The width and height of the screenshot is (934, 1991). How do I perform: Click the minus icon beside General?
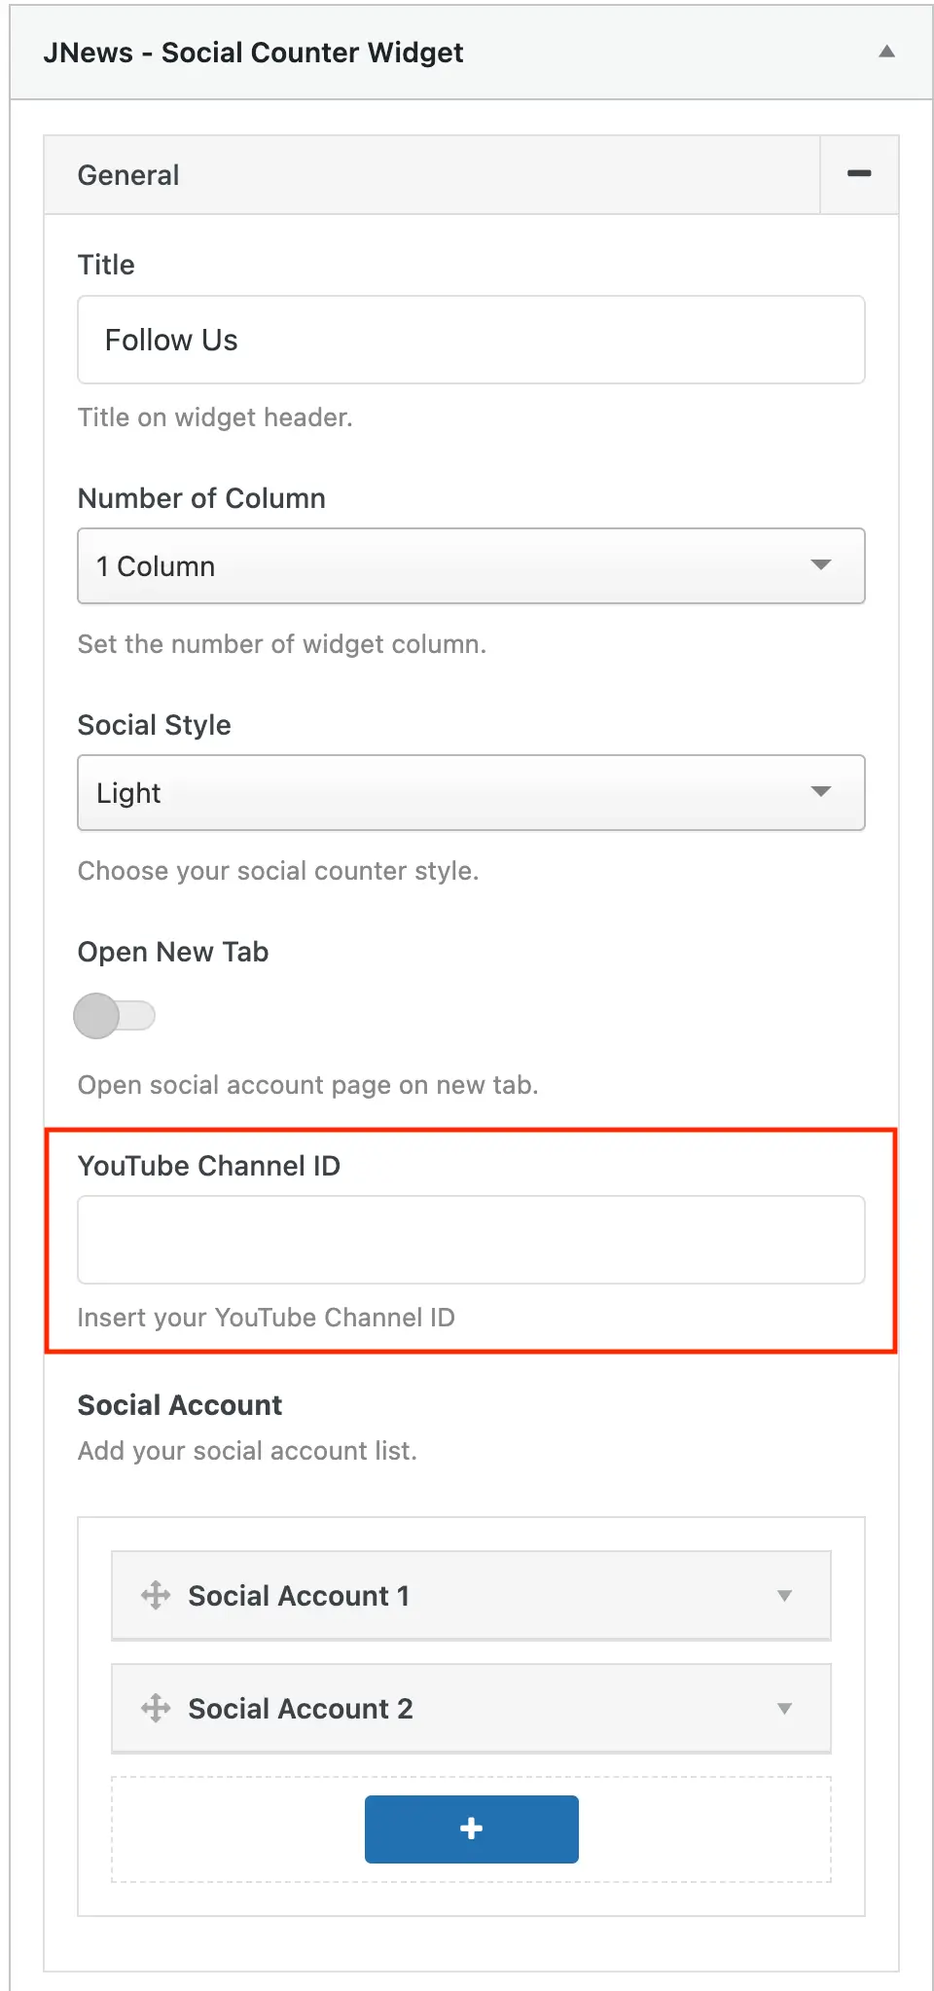pyautogui.click(x=859, y=174)
